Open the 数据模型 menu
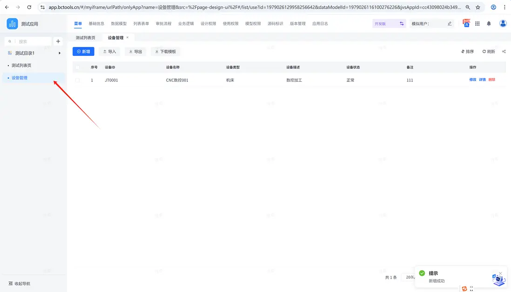 point(119,24)
